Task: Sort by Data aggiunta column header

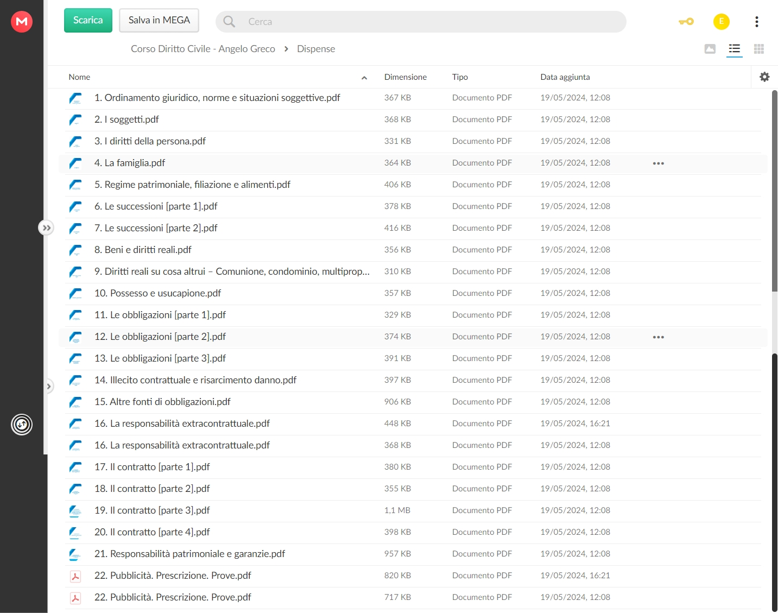Action: (x=565, y=77)
